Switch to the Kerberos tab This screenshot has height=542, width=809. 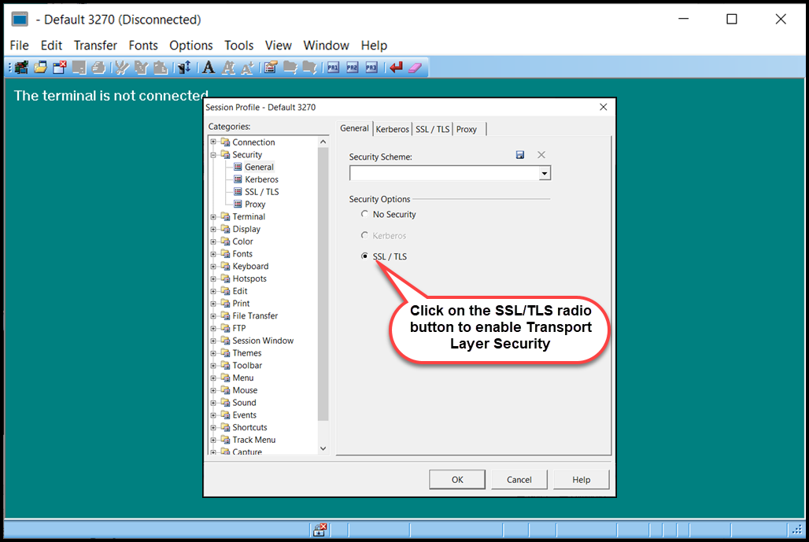(x=392, y=128)
